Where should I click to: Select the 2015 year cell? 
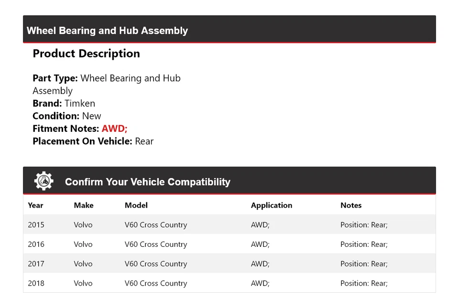(x=36, y=225)
